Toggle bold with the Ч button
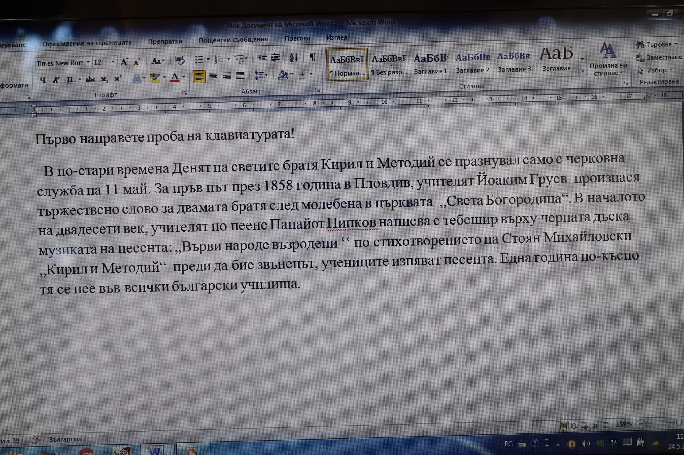684x455 pixels. coord(43,80)
